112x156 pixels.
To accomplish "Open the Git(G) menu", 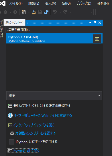I will click(x=66, y=3).
